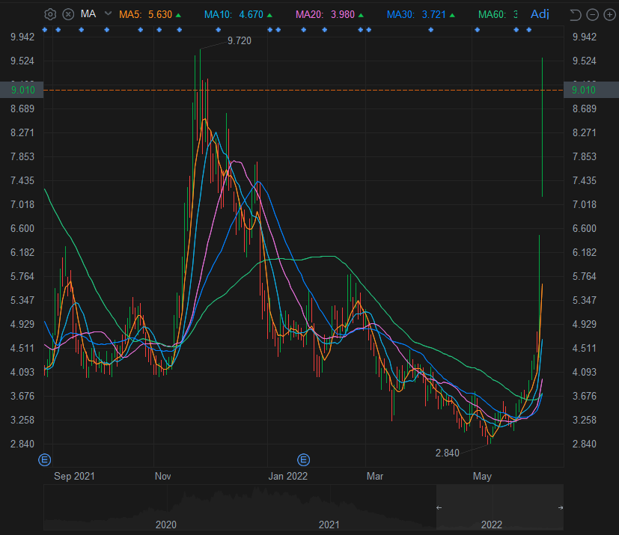The width and height of the screenshot is (619, 535).
Task: Click the green up arrow beside MA5
Action: pos(178,15)
